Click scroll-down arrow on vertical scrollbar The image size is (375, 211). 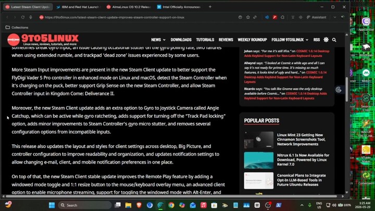(347, 192)
